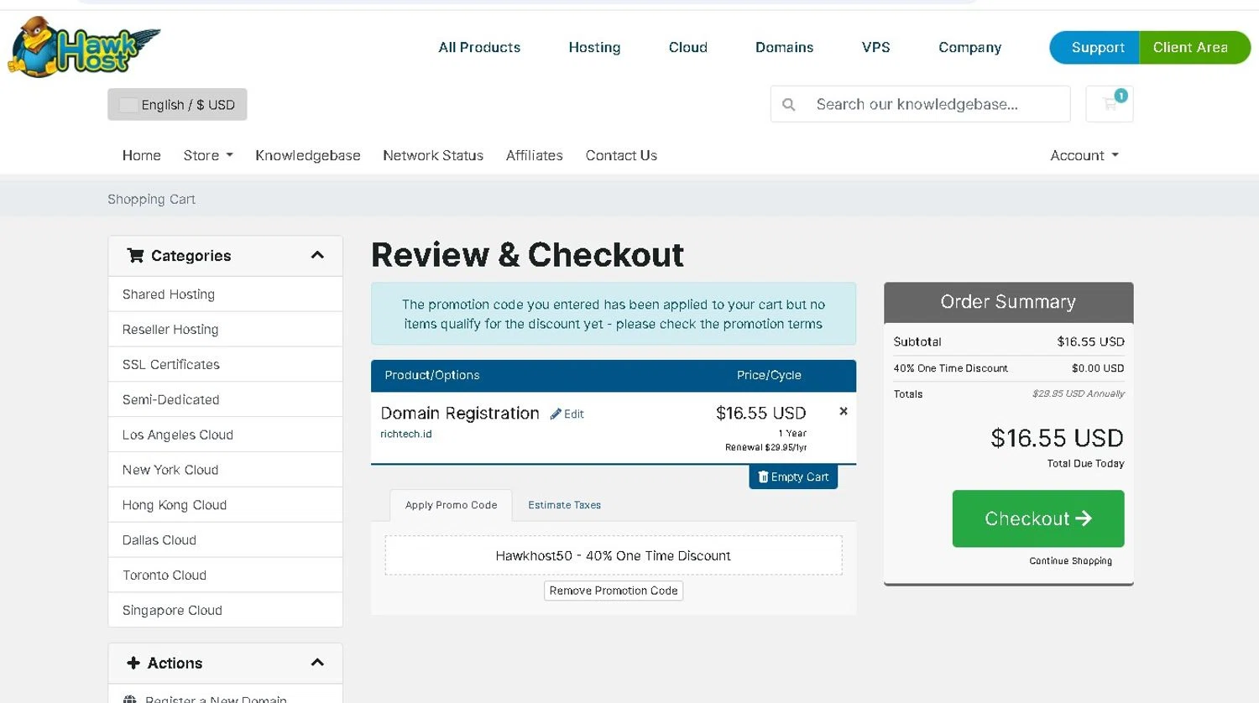
Task: Click Continue Shopping link
Action: [x=1070, y=561]
